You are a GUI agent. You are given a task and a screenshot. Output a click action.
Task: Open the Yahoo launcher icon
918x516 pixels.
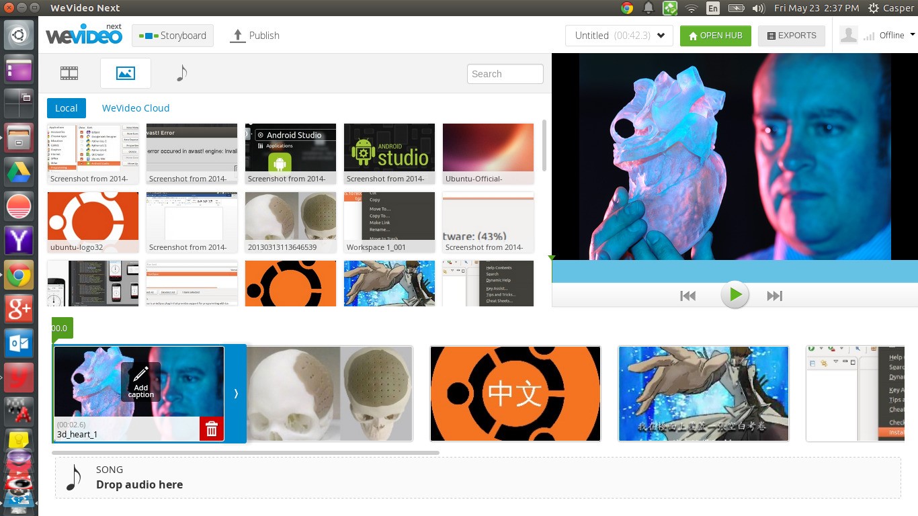tap(19, 241)
